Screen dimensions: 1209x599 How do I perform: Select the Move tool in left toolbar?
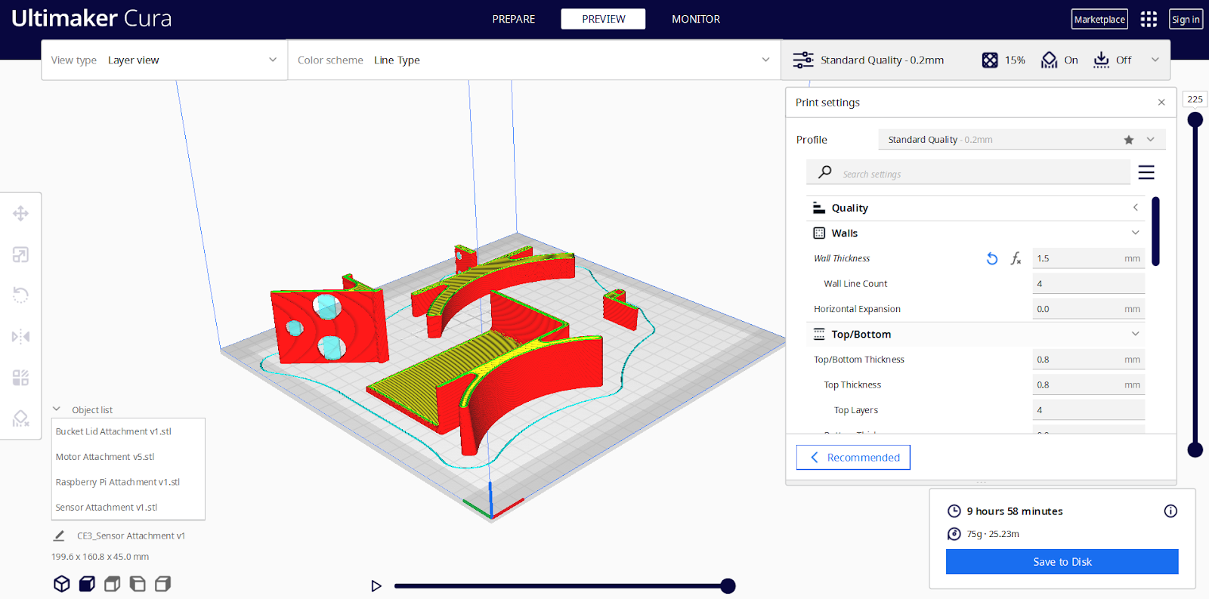(20, 214)
